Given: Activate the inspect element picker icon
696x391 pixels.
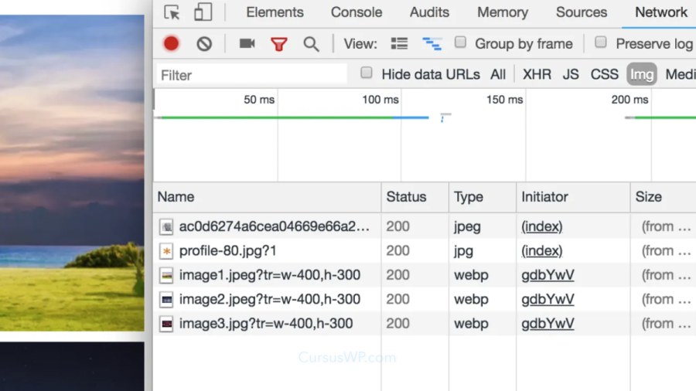Looking at the screenshot, I should (x=172, y=12).
